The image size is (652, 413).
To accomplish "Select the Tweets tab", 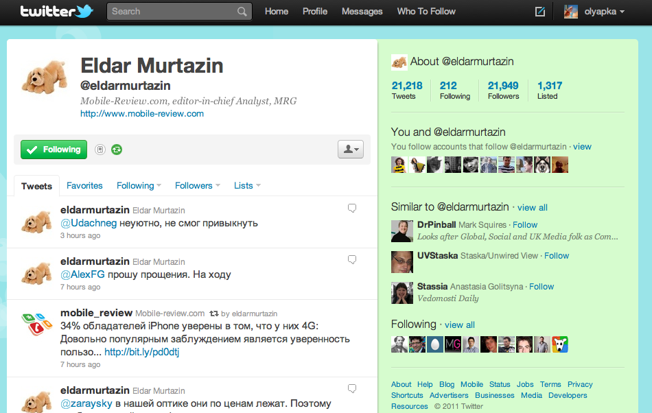I will (36, 186).
